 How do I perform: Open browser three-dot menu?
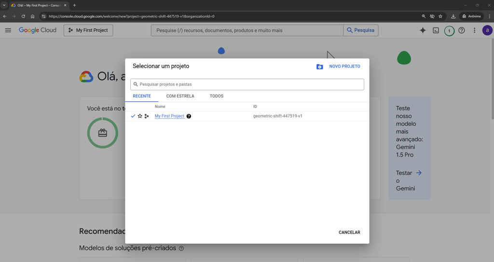coord(490,16)
